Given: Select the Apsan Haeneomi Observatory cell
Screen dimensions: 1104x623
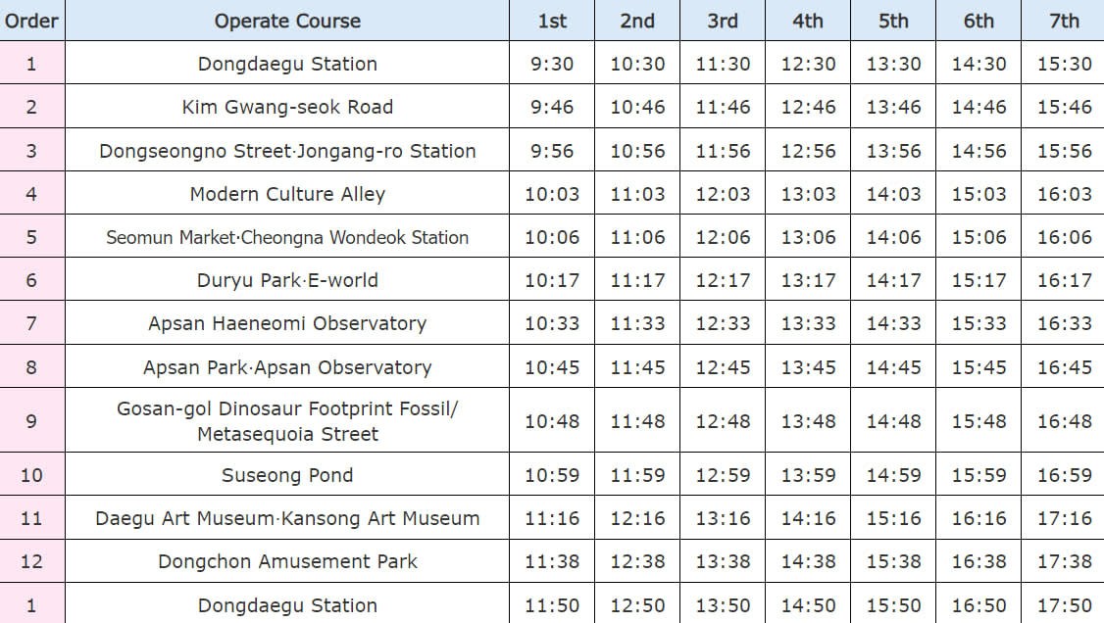Looking at the screenshot, I should 287,323.
